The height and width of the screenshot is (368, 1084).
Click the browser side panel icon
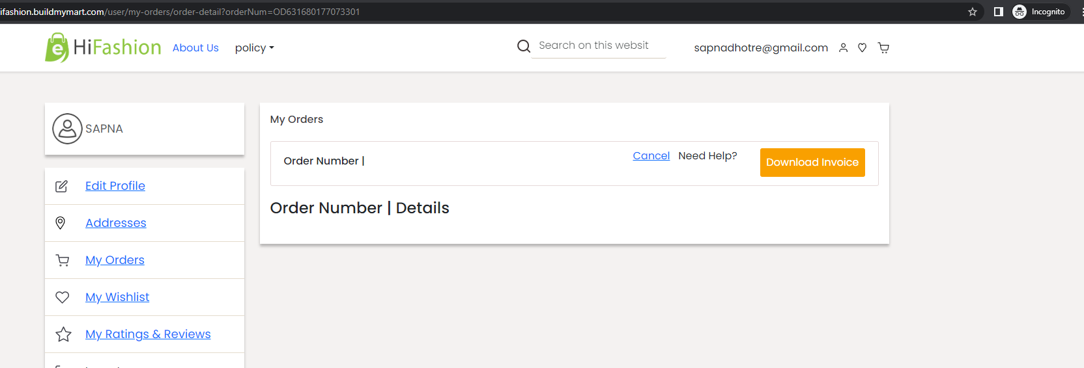[998, 12]
